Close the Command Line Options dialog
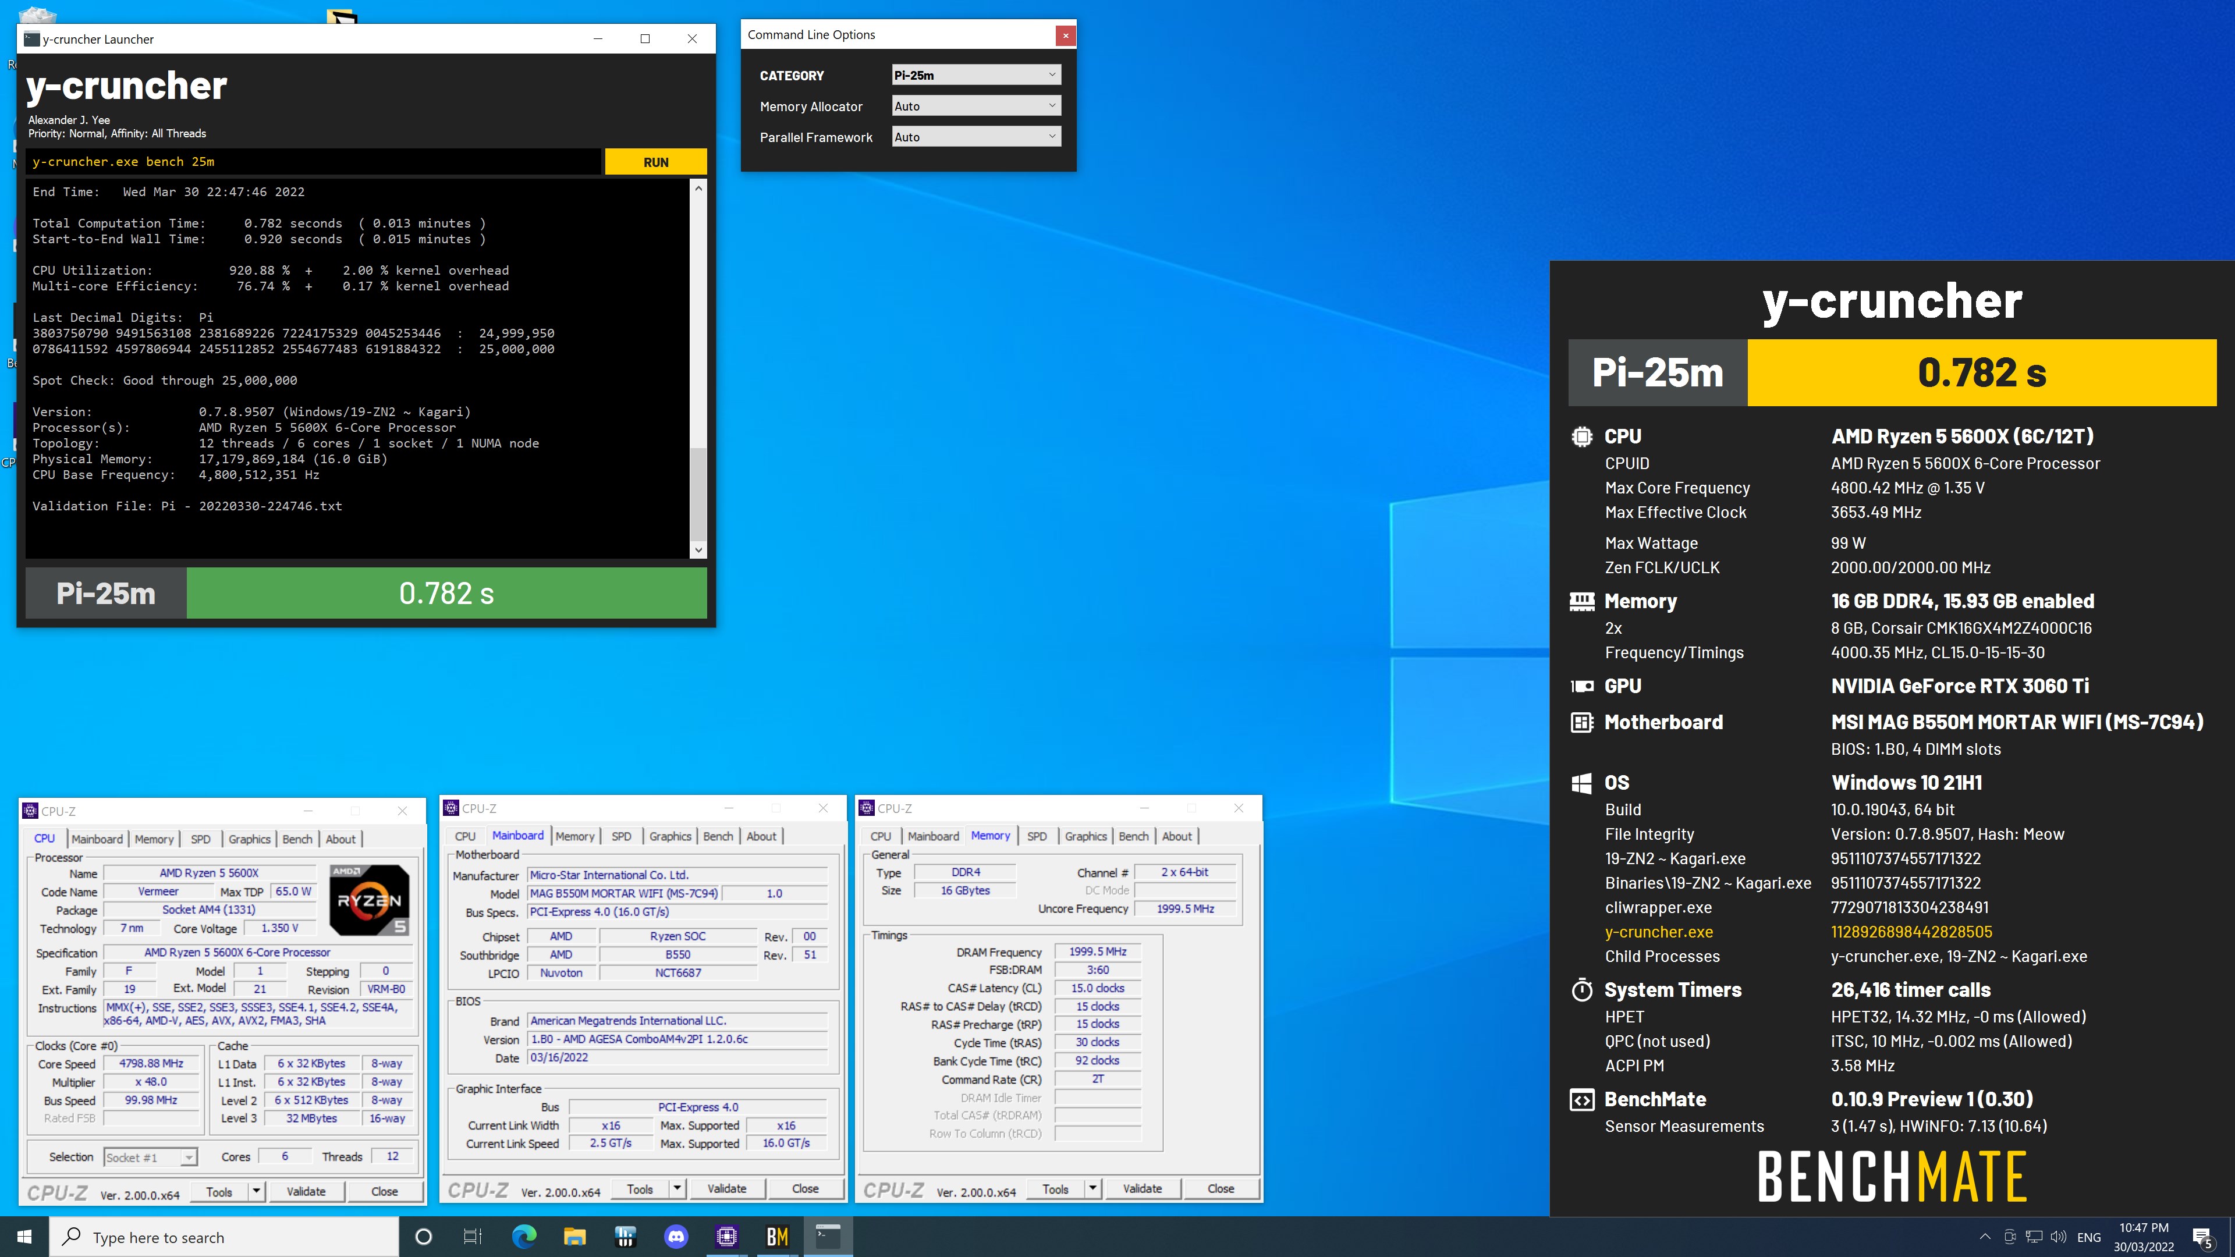The width and height of the screenshot is (2235, 1257). click(1066, 35)
